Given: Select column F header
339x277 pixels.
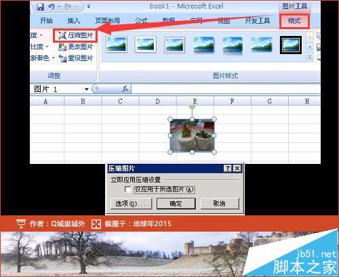Looking at the screenshot, I should [233, 102].
